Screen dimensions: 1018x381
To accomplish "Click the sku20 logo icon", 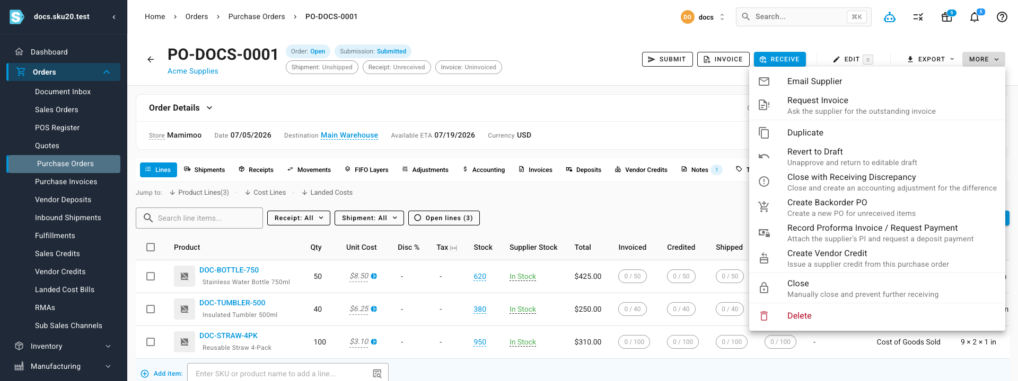I will [17, 17].
